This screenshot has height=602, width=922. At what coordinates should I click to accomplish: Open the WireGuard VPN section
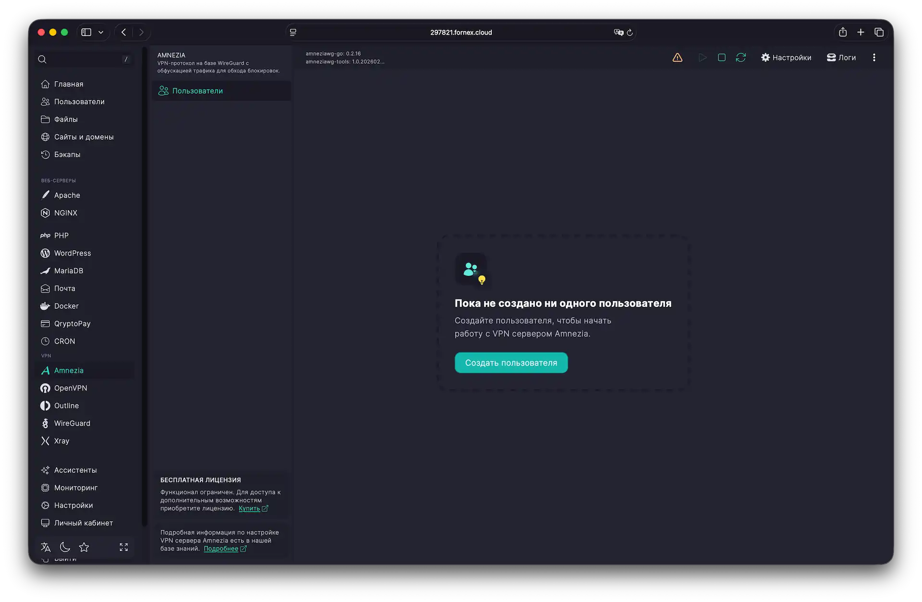[x=72, y=423]
